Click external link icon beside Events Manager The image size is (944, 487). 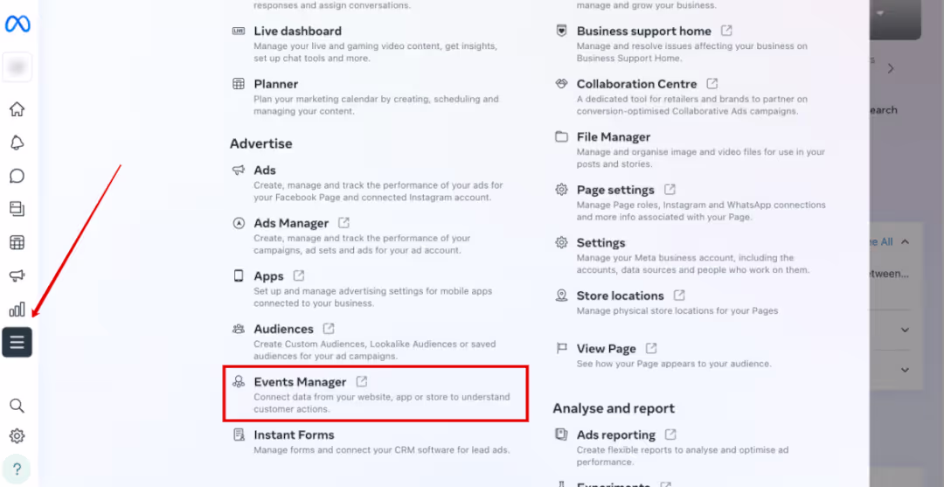(362, 382)
